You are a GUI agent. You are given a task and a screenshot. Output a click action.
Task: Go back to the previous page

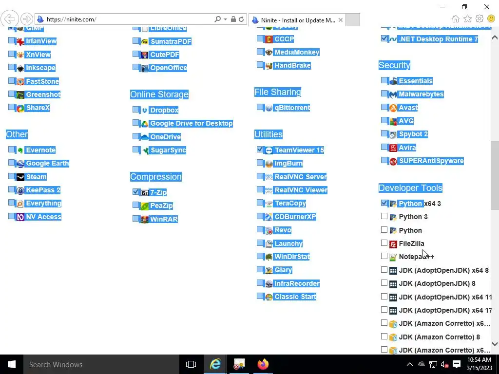pyautogui.click(x=10, y=19)
